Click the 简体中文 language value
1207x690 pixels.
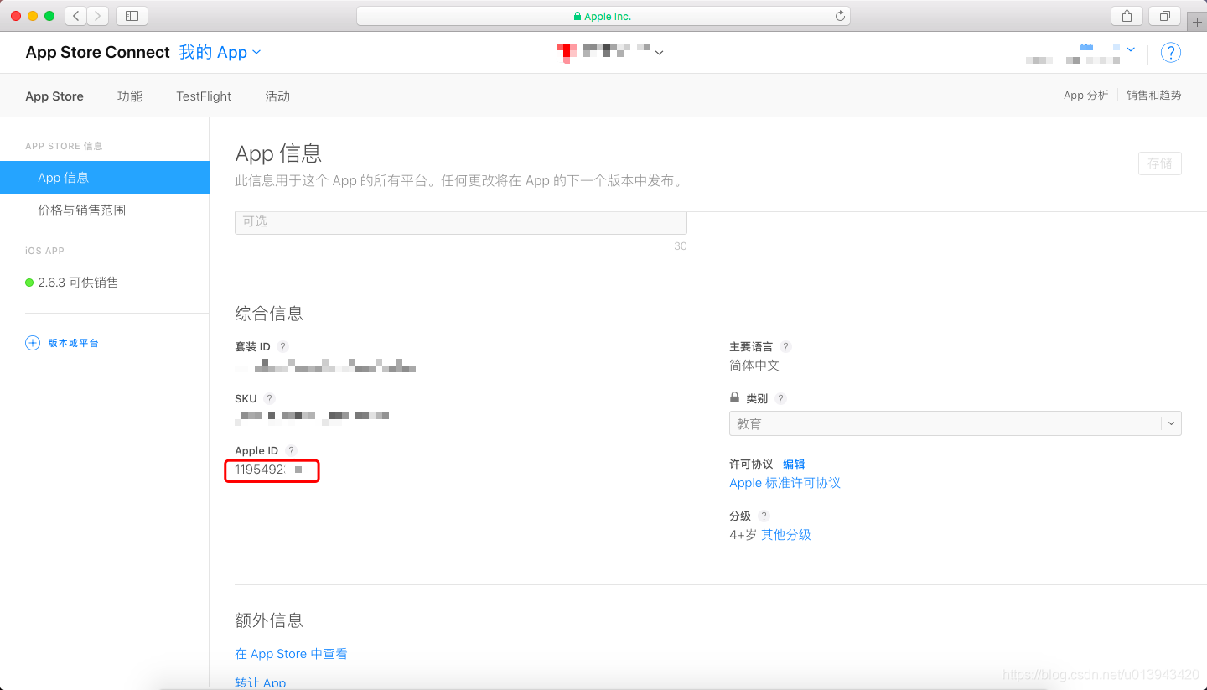[x=754, y=366]
